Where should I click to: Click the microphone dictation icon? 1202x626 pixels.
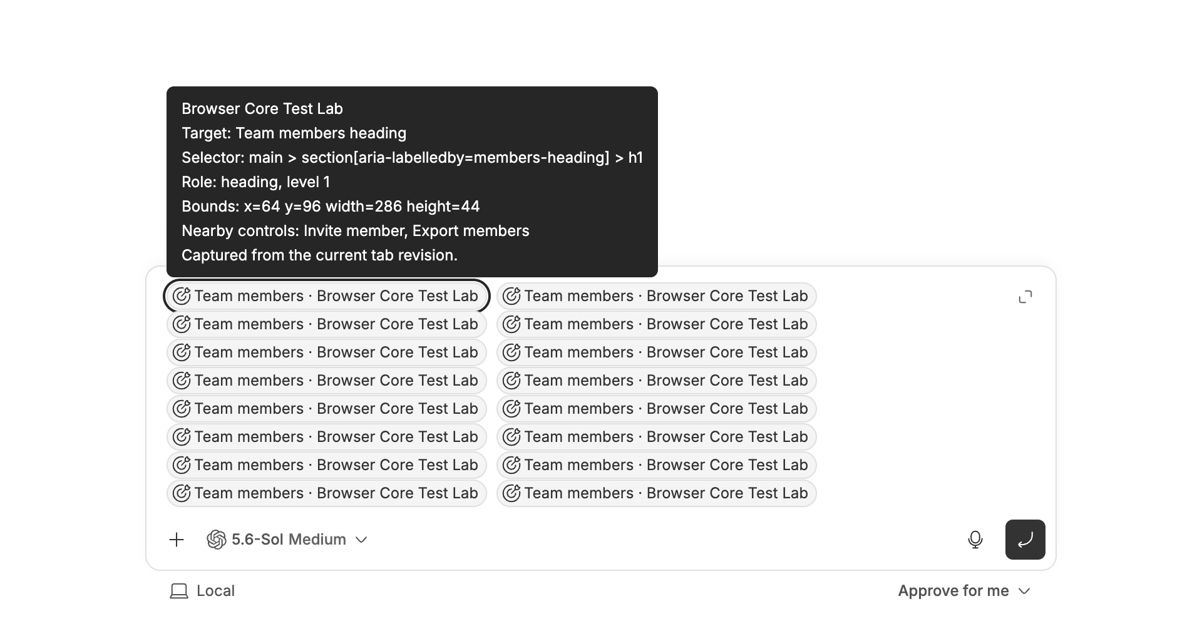[x=975, y=540]
